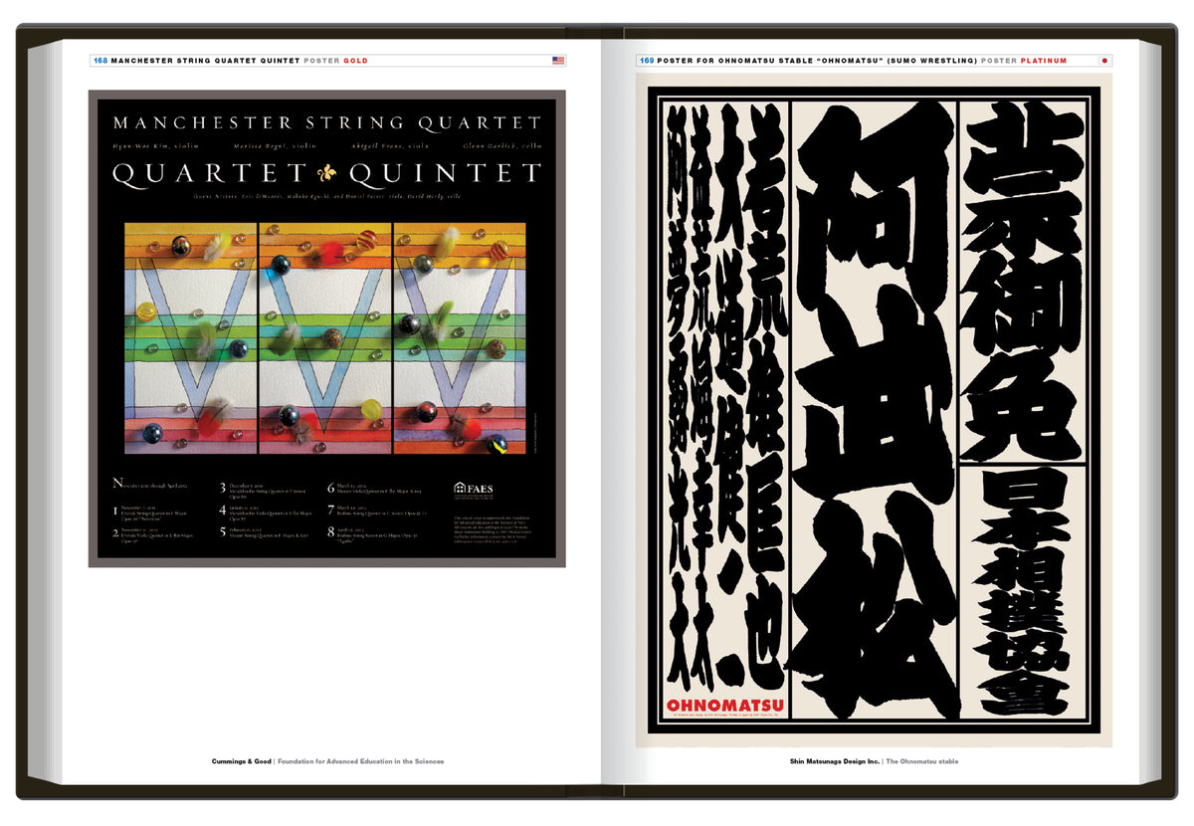Screen dimensions: 1194x826
Task: Click the FAES logo on the poster
Action: point(474,489)
